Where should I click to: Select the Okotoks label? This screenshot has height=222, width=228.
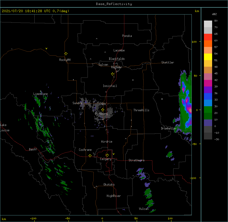109,185
